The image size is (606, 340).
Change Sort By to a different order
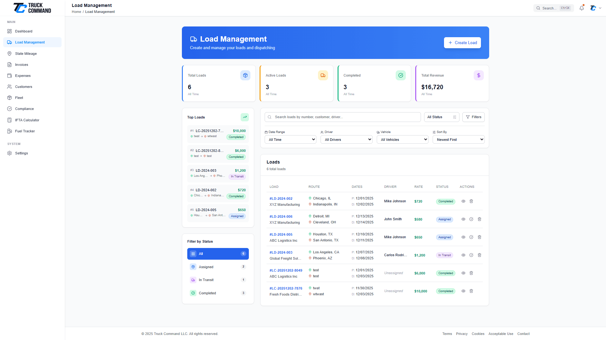tap(458, 139)
